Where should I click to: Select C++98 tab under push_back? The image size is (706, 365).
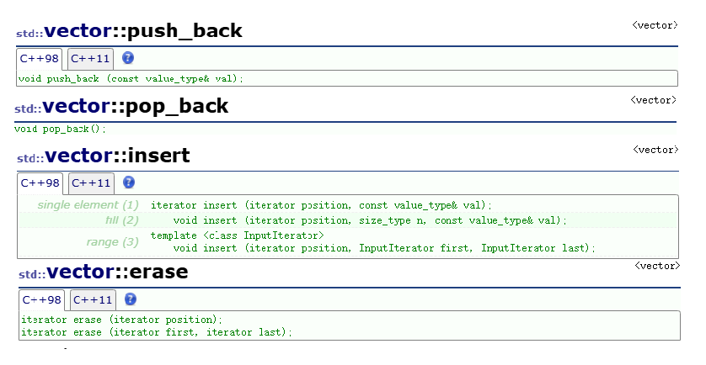click(x=40, y=59)
